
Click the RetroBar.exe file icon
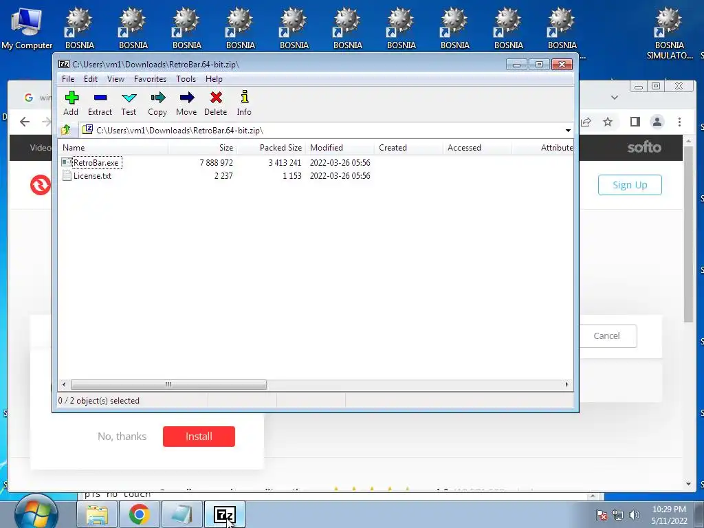tap(67, 162)
